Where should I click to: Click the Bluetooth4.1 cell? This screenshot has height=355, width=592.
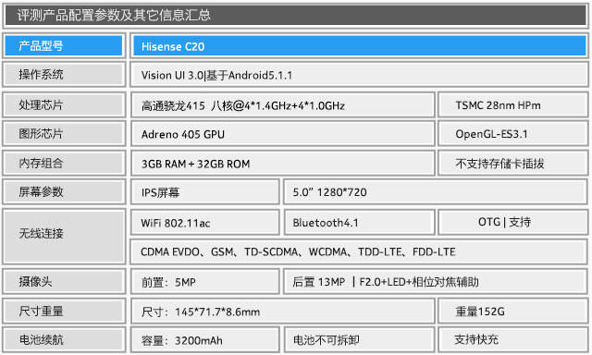359,223
